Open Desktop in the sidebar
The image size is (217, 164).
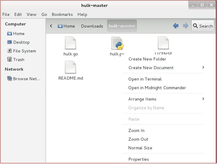click(18, 42)
